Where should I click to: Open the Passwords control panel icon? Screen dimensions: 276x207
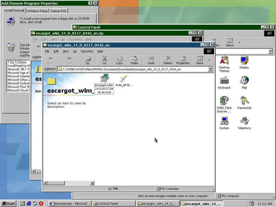pyautogui.click(x=244, y=103)
